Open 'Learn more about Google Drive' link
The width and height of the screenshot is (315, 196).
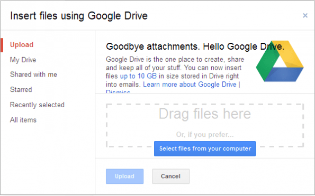point(190,85)
